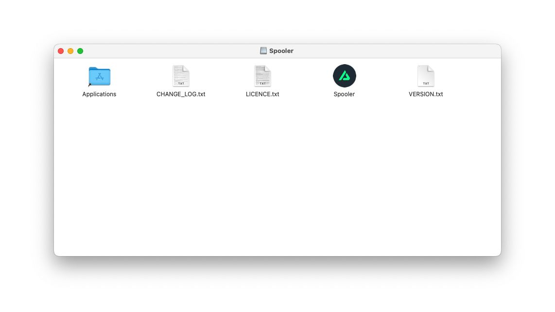Click the disk icon in title bar

pos(263,51)
